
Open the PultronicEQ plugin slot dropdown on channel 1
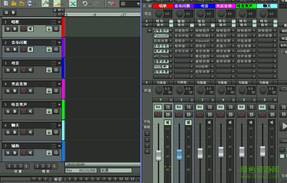pyautogui.click(x=171, y=36)
